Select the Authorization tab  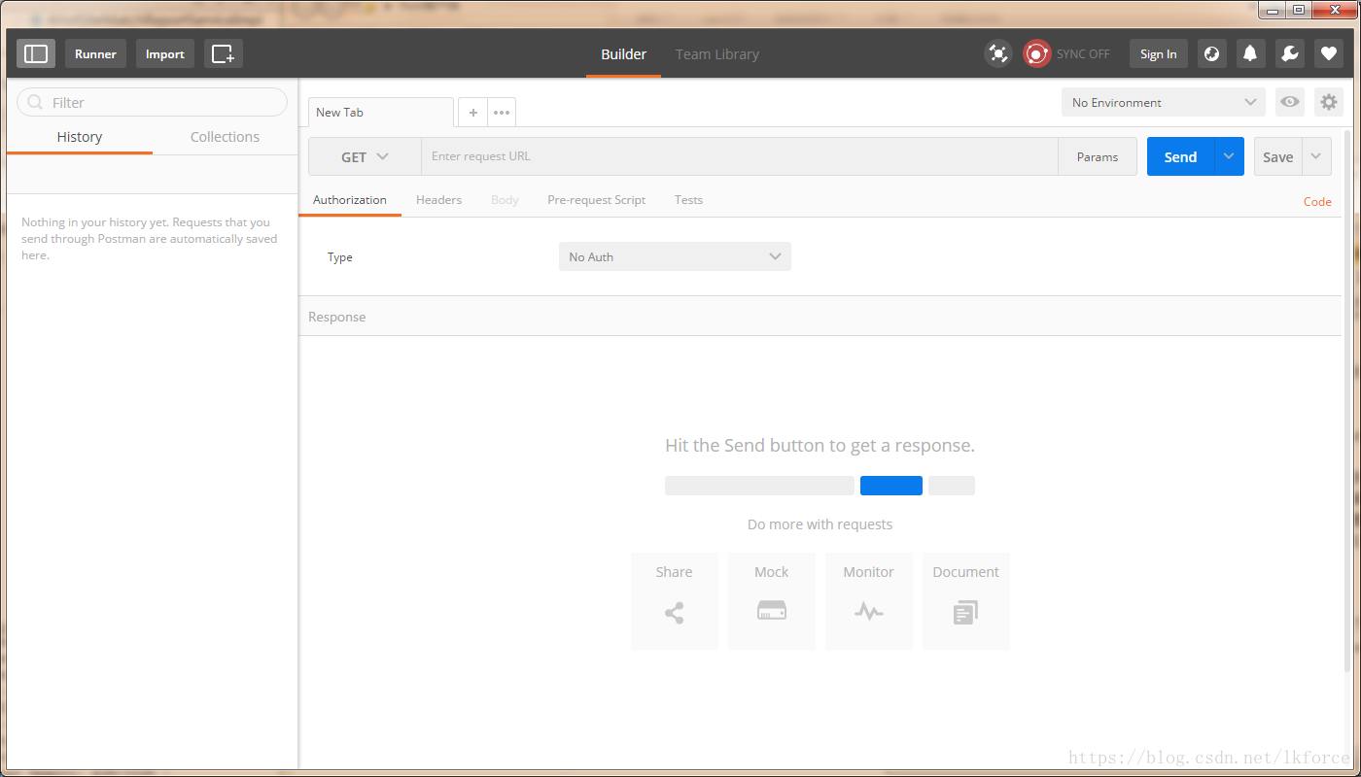click(x=350, y=199)
